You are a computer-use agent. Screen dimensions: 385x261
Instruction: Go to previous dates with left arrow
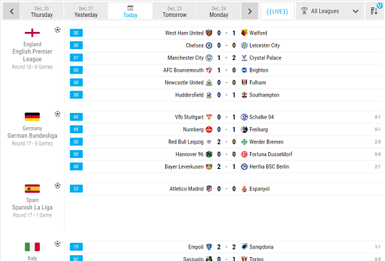(x=12, y=11)
